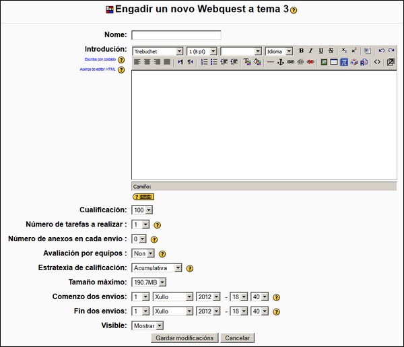Enlarge the editor to fullscreen
This screenshot has height=347, width=404.
tap(391, 62)
